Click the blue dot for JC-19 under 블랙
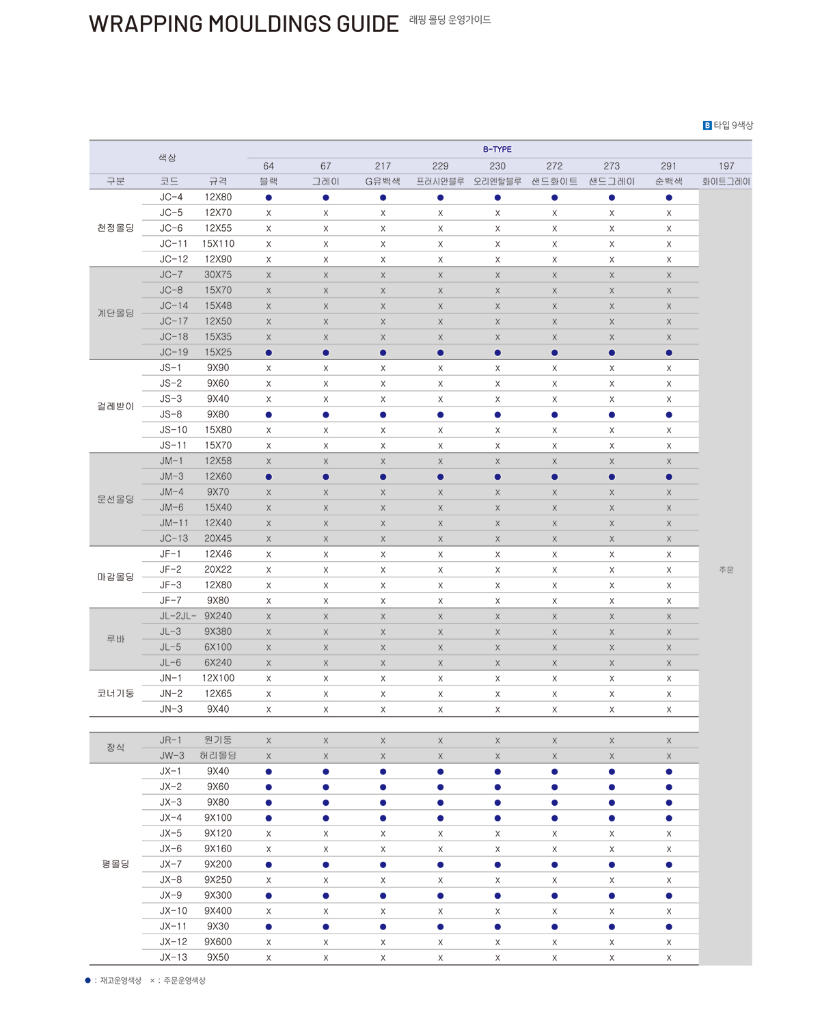 pyautogui.click(x=269, y=353)
